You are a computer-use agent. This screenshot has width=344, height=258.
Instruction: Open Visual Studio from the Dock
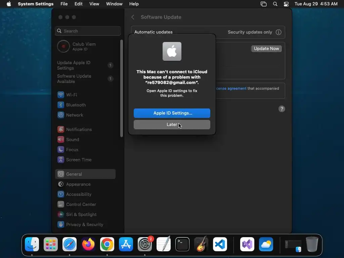pyautogui.click(x=247, y=244)
